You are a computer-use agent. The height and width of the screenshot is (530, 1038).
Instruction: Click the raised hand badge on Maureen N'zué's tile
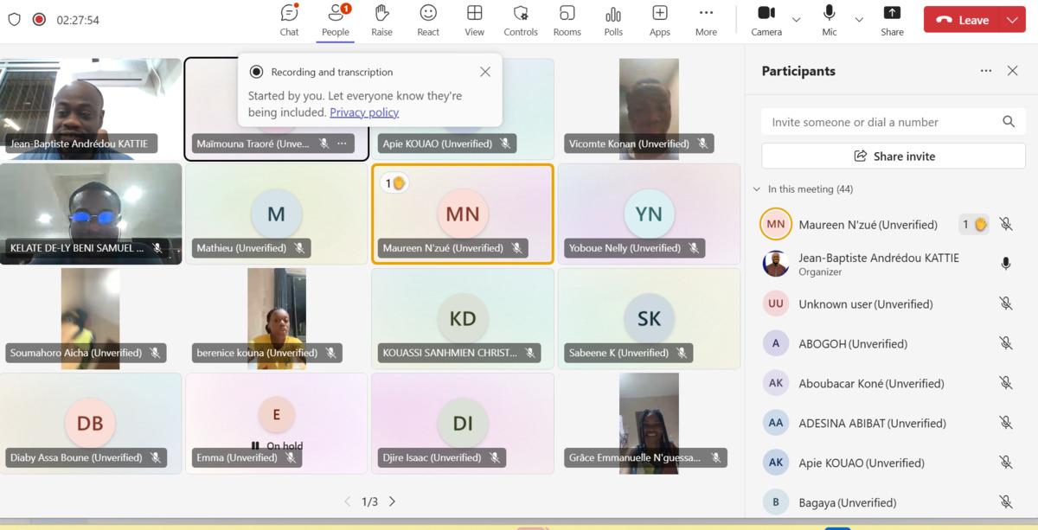(x=395, y=182)
